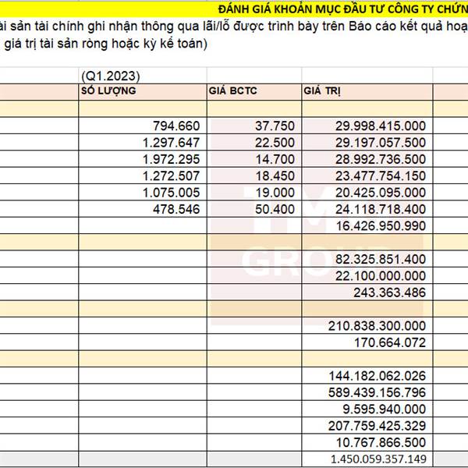The height and width of the screenshot is (468, 468).
Task: Click the (Q1.2023) cell
Action: (x=143, y=76)
